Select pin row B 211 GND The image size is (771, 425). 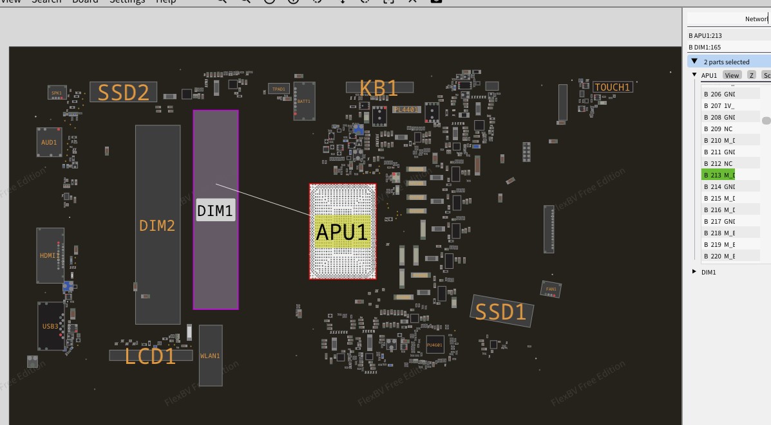coord(730,152)
